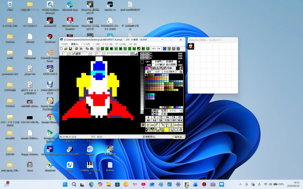Open the ペン(N) menu
Viewport: 303px width, 189px height.
click(96, 44)
